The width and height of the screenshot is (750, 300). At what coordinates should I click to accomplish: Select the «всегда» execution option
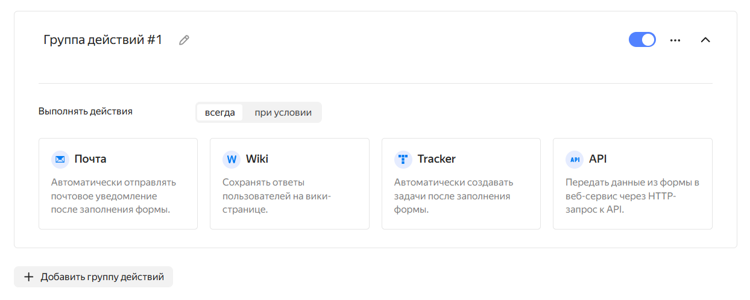(x=220, y=113)
